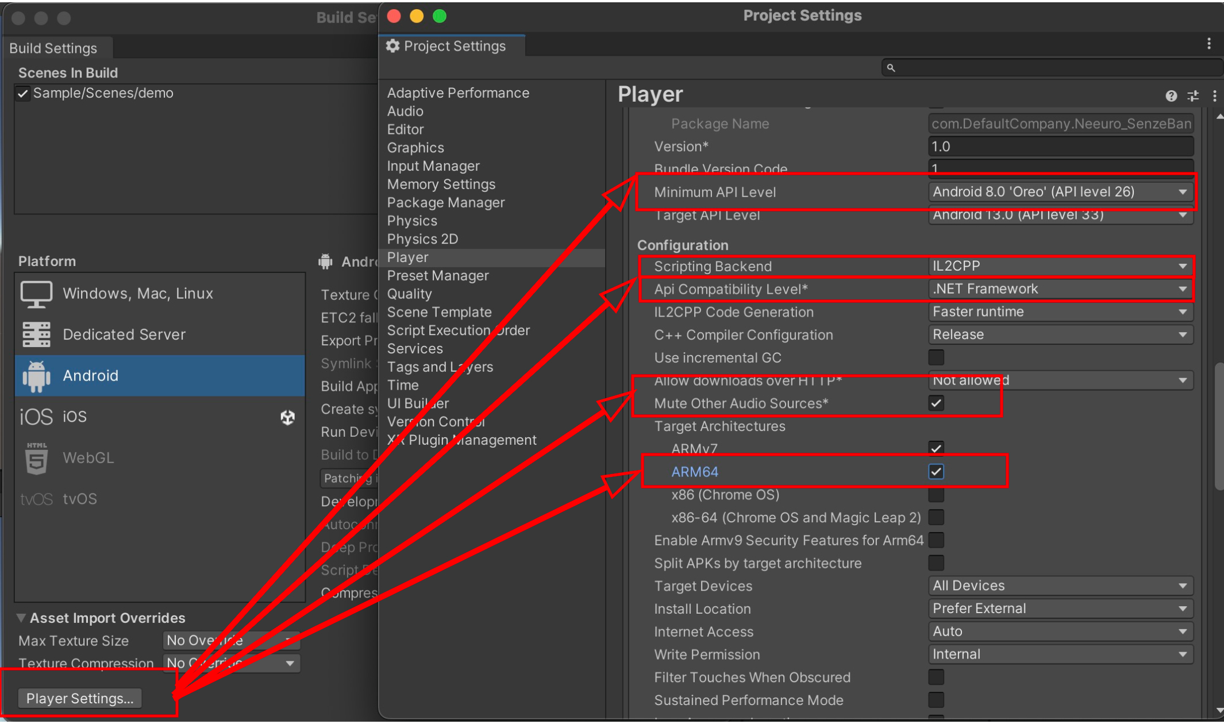Enable Use incremental GC
The width and height of the screenshot is (1224, 724).
936,357
